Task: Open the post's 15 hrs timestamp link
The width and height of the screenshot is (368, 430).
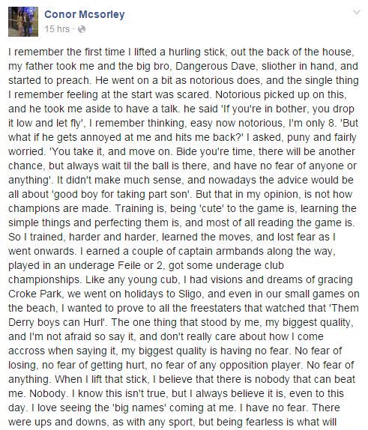Action: click(57, 28)
